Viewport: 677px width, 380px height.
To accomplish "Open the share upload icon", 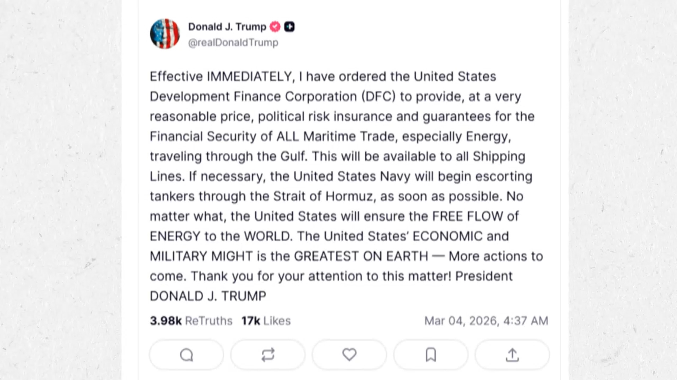I will [x=512, y=355].
